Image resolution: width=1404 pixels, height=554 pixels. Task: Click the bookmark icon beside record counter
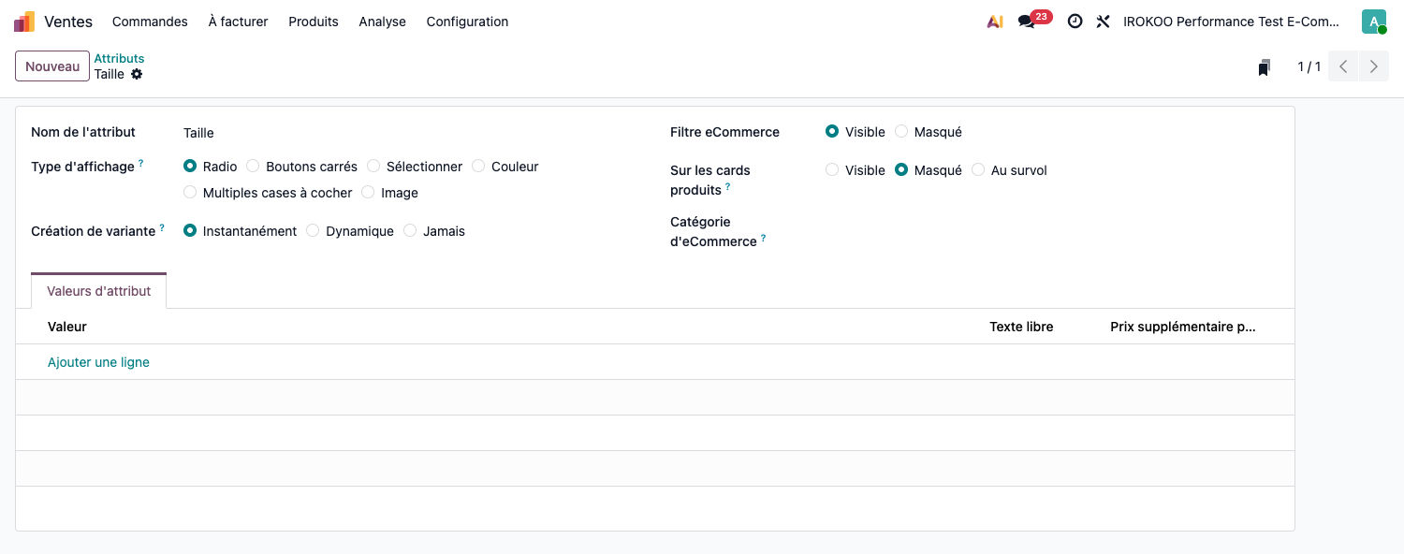(1265, 67)
